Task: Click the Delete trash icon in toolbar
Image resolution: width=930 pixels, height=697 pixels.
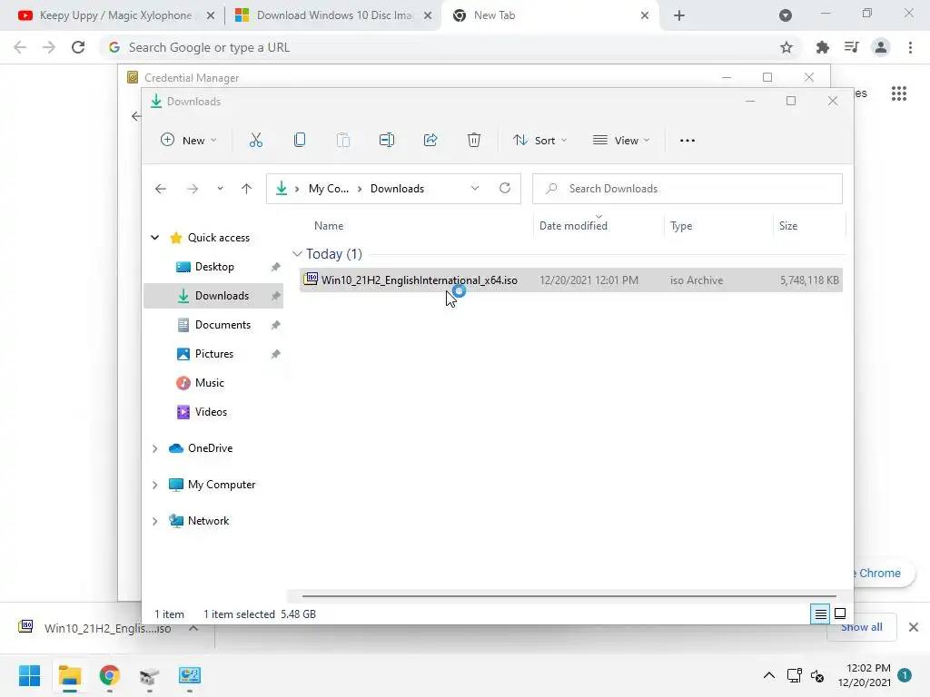Action: 474,141
